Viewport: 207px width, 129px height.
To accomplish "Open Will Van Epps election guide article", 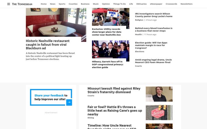I will [x=151, y=45].
